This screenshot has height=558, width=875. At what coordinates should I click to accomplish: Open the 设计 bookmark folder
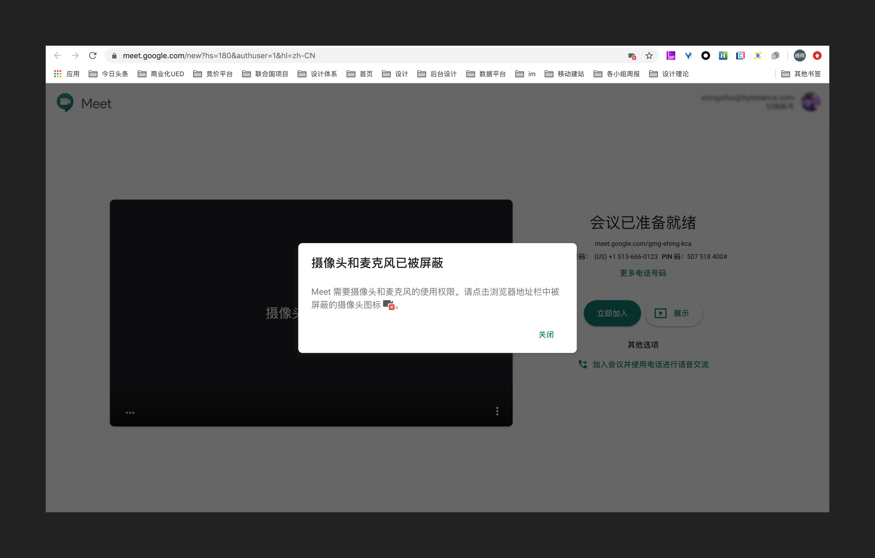coord(395,74)
